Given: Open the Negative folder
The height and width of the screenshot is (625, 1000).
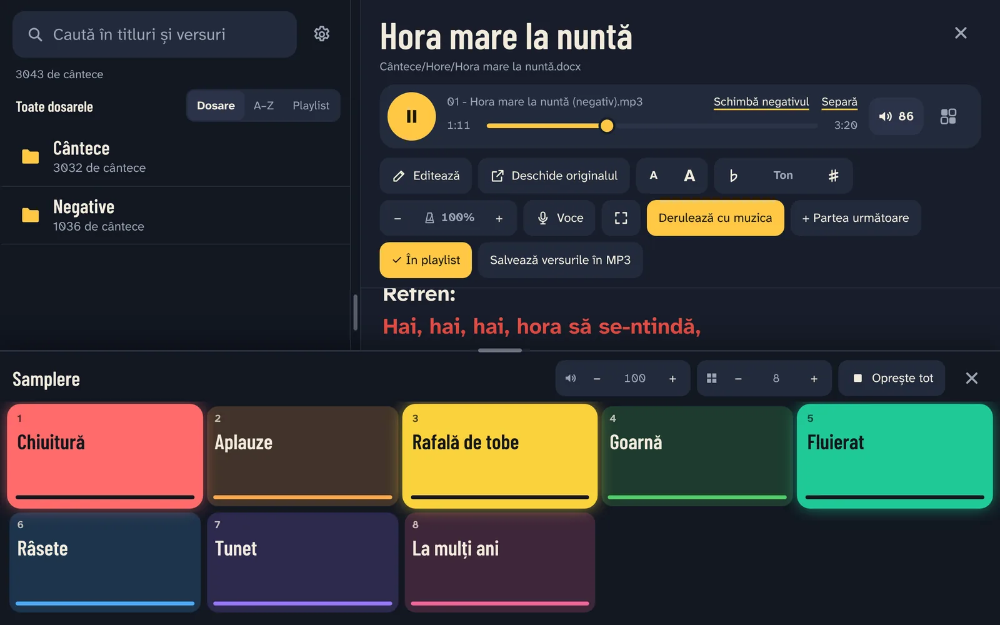Looking at the screenshot, I should click(x=176, y=216).
